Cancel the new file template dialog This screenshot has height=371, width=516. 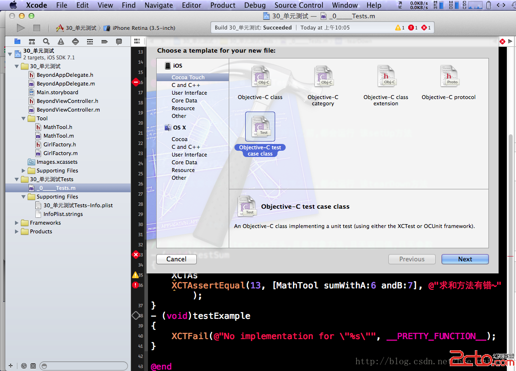(x=176, y=259)
